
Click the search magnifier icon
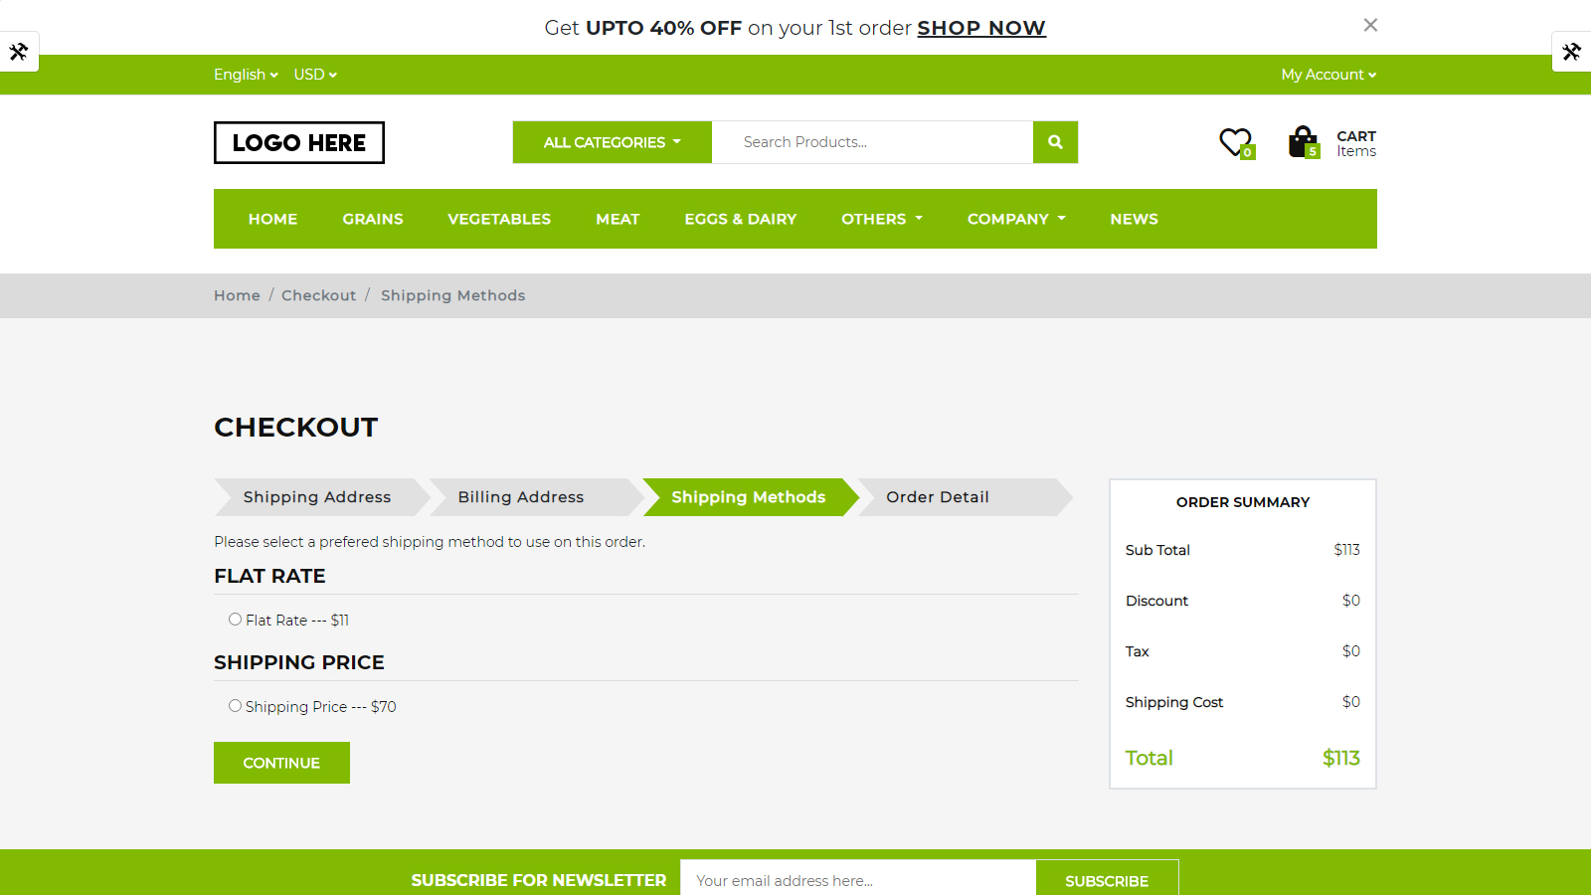pos(1054,141)
